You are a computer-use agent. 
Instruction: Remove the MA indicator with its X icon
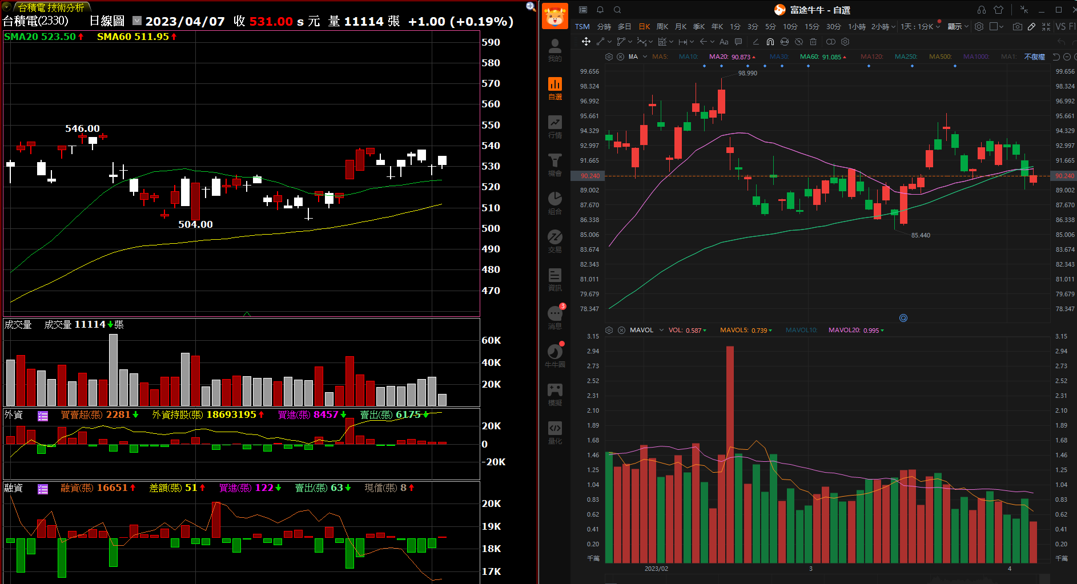click(x=620, y=57)
